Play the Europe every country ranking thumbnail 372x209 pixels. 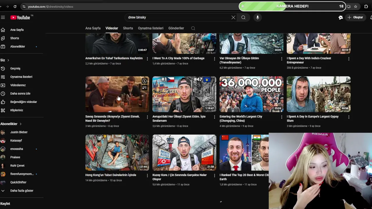184,94
